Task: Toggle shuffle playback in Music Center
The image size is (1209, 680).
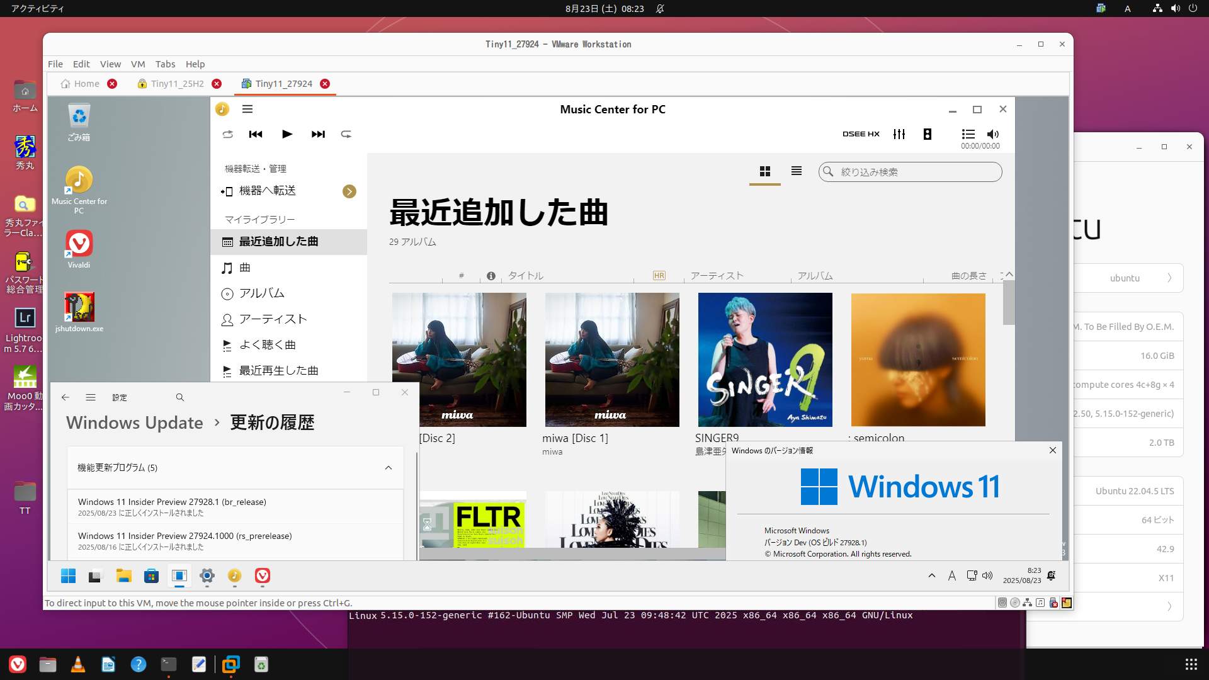Action: [x=228, y=134]
